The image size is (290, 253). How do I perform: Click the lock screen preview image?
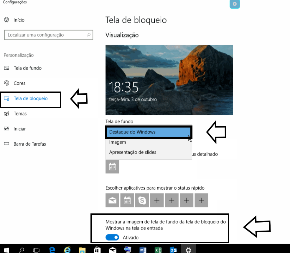(169, 80)
